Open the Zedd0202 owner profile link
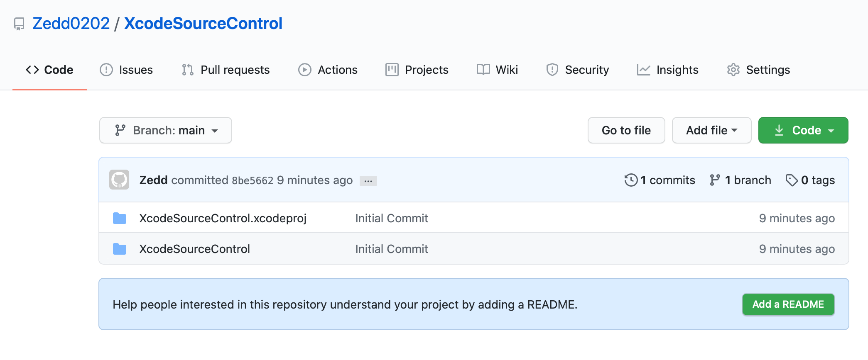This screenshot has width=868, height=360. tap(71, 24)
